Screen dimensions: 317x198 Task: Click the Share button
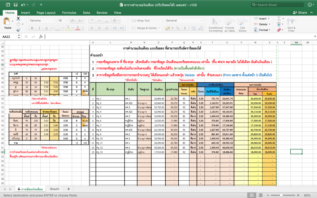click(300, 12)
